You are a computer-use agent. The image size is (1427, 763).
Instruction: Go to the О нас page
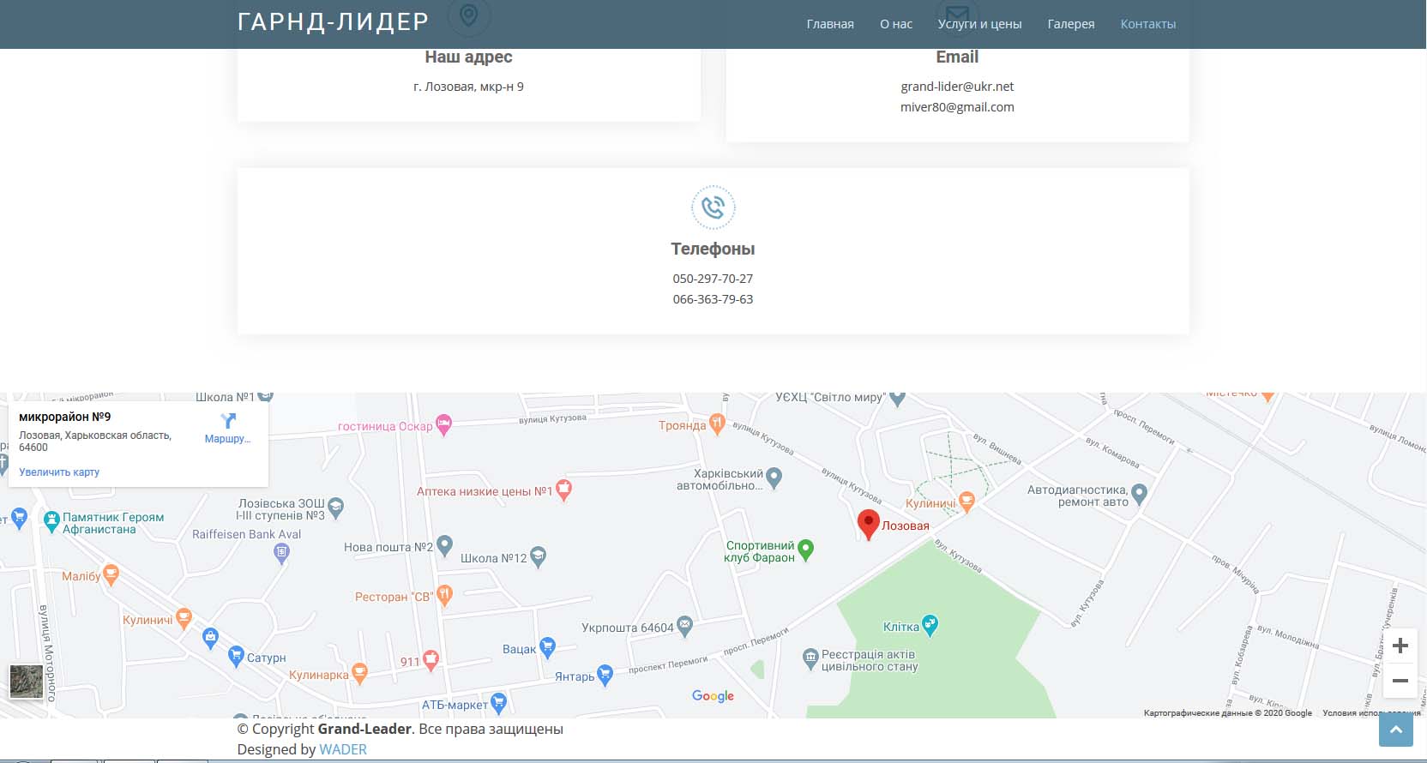[x=895, y=24]
